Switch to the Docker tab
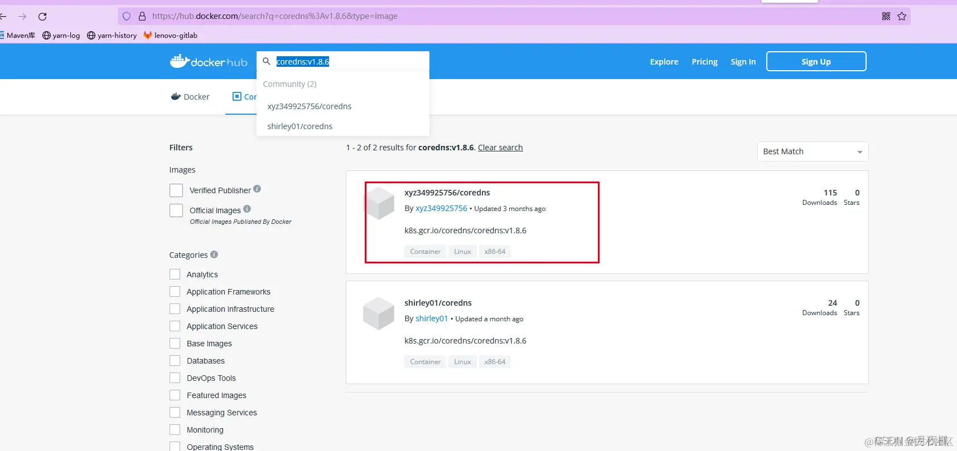 [190, 97]
